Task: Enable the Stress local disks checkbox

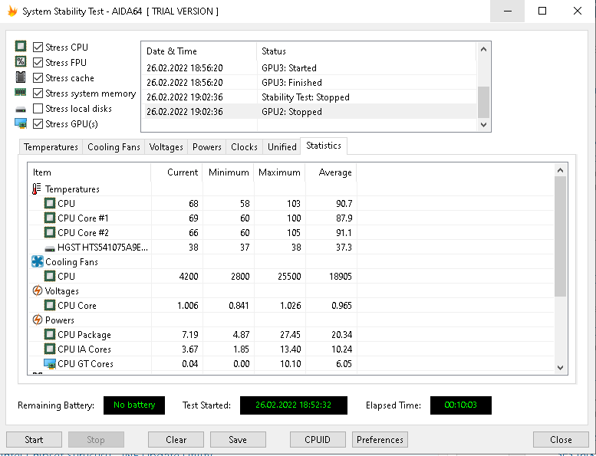Action: [x=38, y=109]
